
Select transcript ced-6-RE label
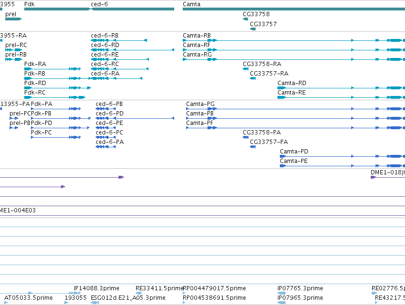tap(105, 55)
